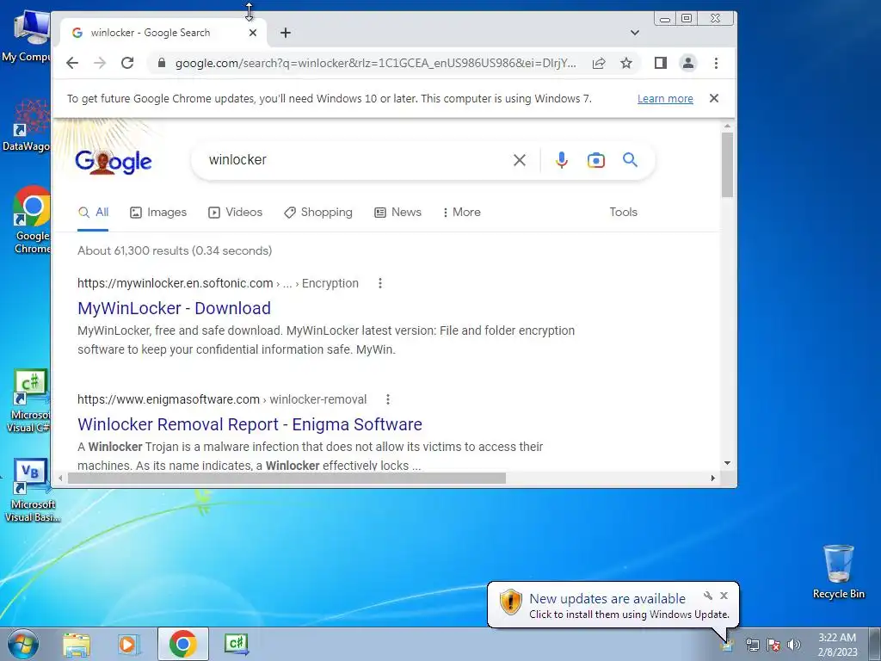Viewport: 881px width, 661px height.
Task: Open the search Tools options
Action: 623,213
